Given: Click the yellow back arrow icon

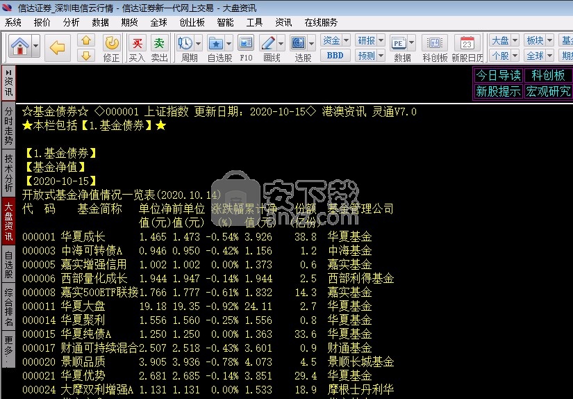Looking at the screenshot, I should tap(58, 47).
